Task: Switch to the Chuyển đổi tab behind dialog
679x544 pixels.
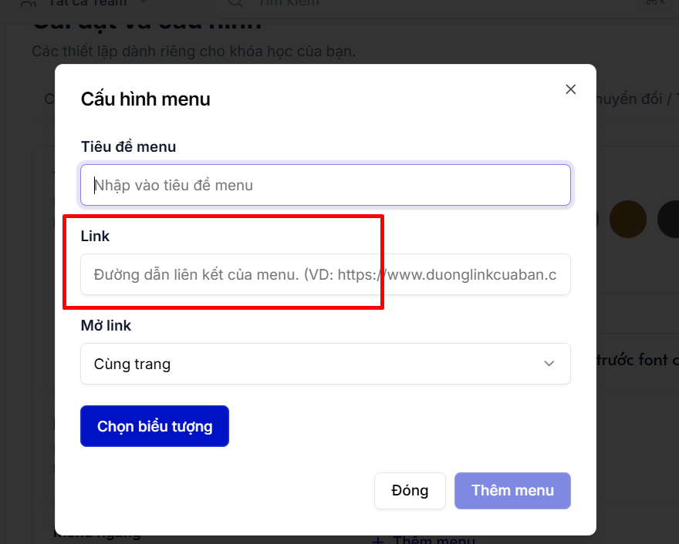Action: tap(630, 99)
